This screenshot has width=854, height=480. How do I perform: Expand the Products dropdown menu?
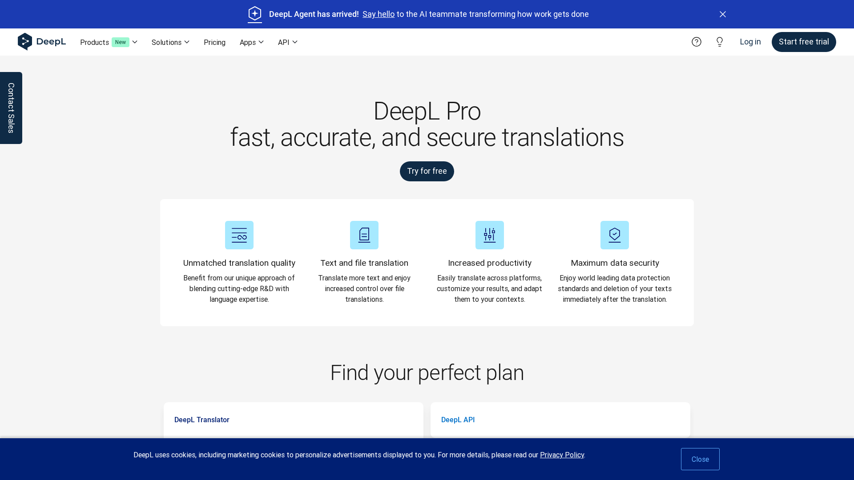[x=109, y=42]
